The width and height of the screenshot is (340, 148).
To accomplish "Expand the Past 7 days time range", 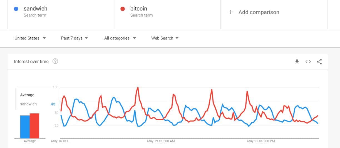I will (x=74, y=38).
